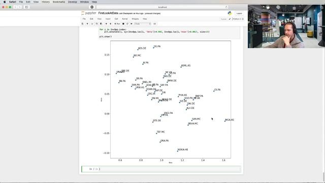Restart kernel and run all cells icon
This screenshot has width=325, height=183.
132,24
